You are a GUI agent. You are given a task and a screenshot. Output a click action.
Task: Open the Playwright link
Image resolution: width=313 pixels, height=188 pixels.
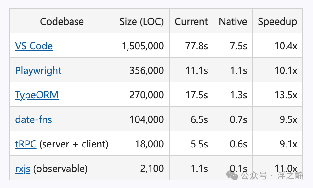click(x=38, y=71)
